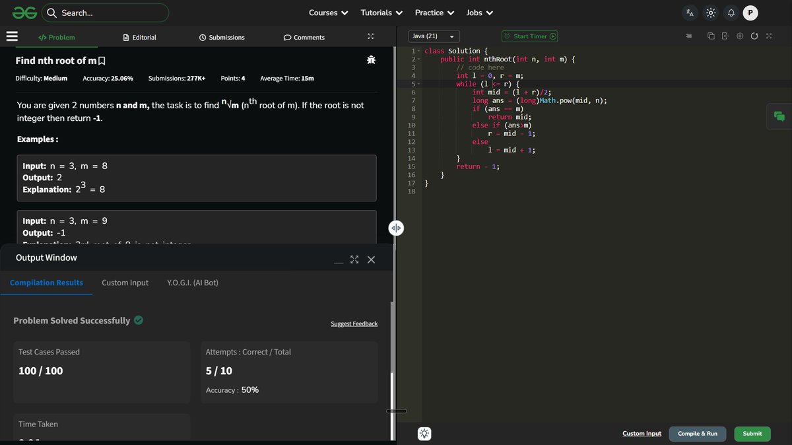
Task: Click the GeeksforGeeks logo
Action: (x=24, y=13)
